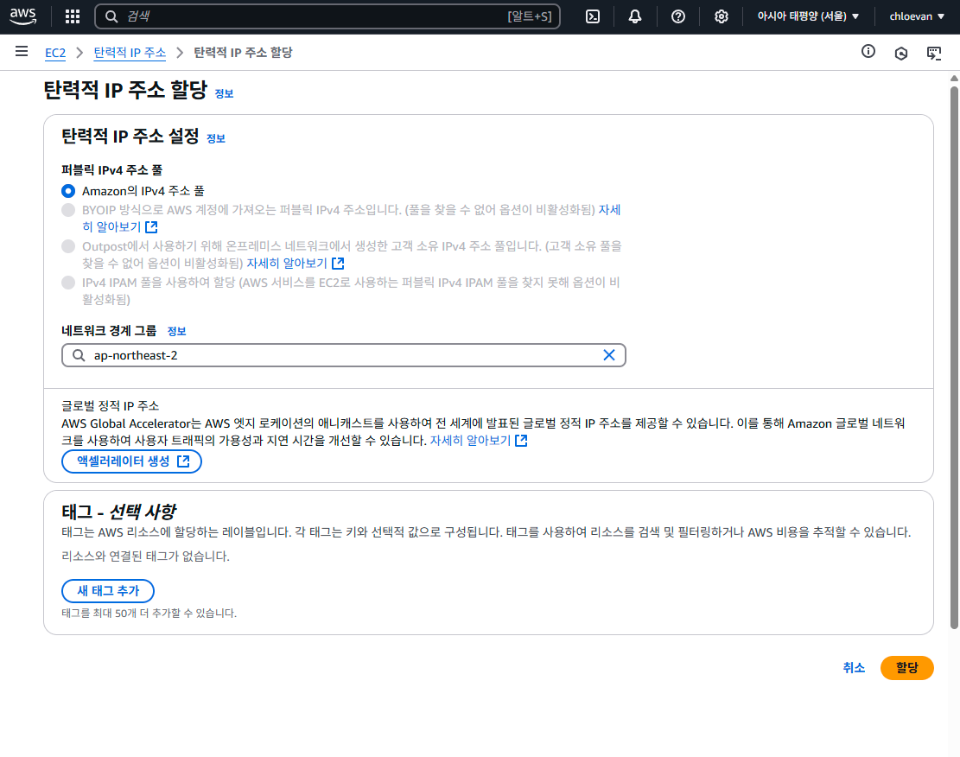960x757 pixels.
Task: Focus the top 검색 search field
Action: coord(327,16)
